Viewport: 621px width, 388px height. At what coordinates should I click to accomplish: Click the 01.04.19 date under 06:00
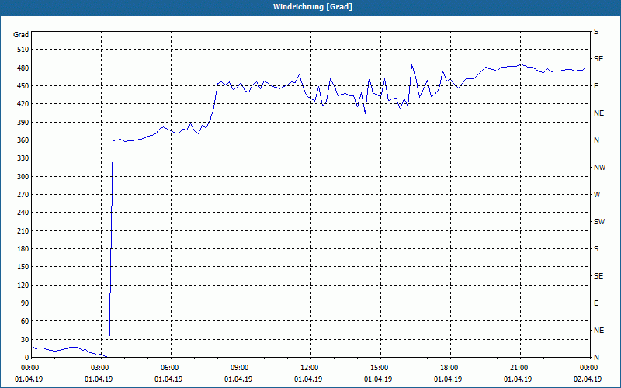(x=168, y=379)
